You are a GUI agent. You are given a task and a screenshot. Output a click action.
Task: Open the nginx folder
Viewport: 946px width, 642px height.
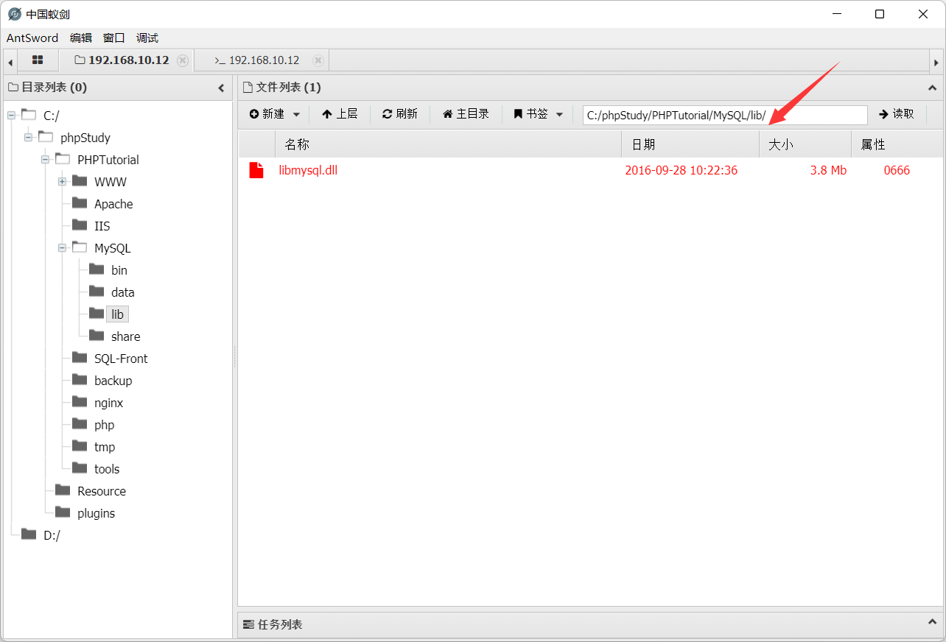(98, 402)
